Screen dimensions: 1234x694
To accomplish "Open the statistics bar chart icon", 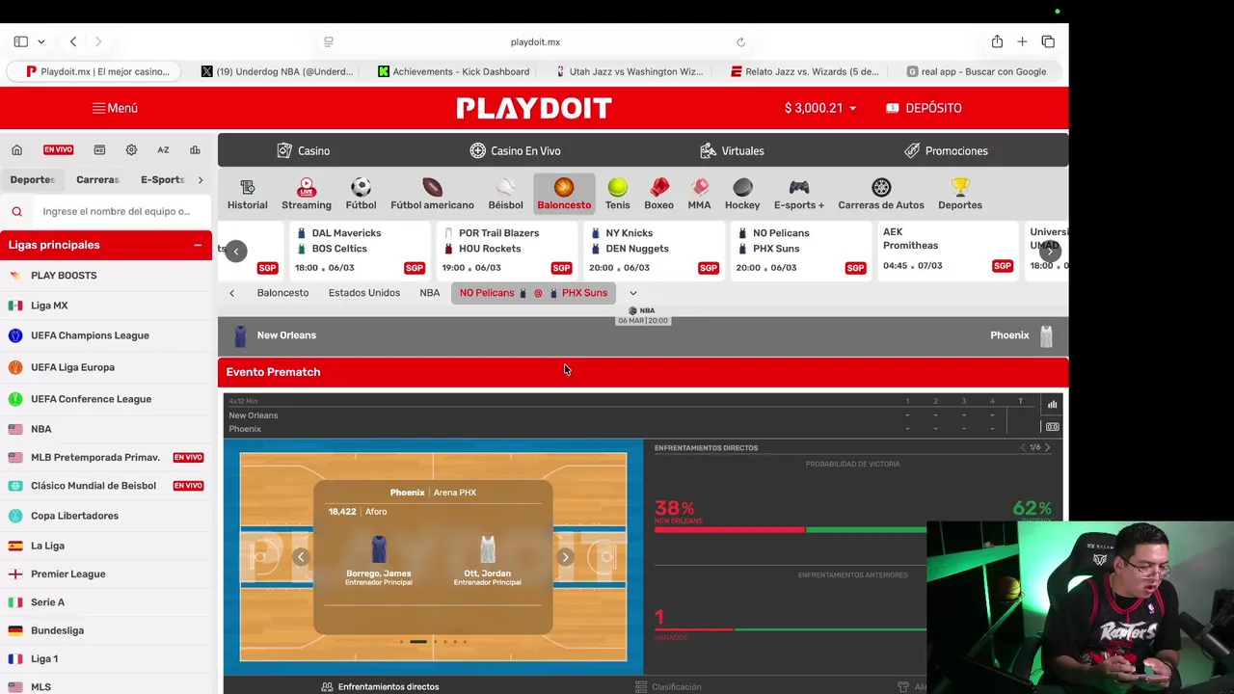I will tap(195, 150).
